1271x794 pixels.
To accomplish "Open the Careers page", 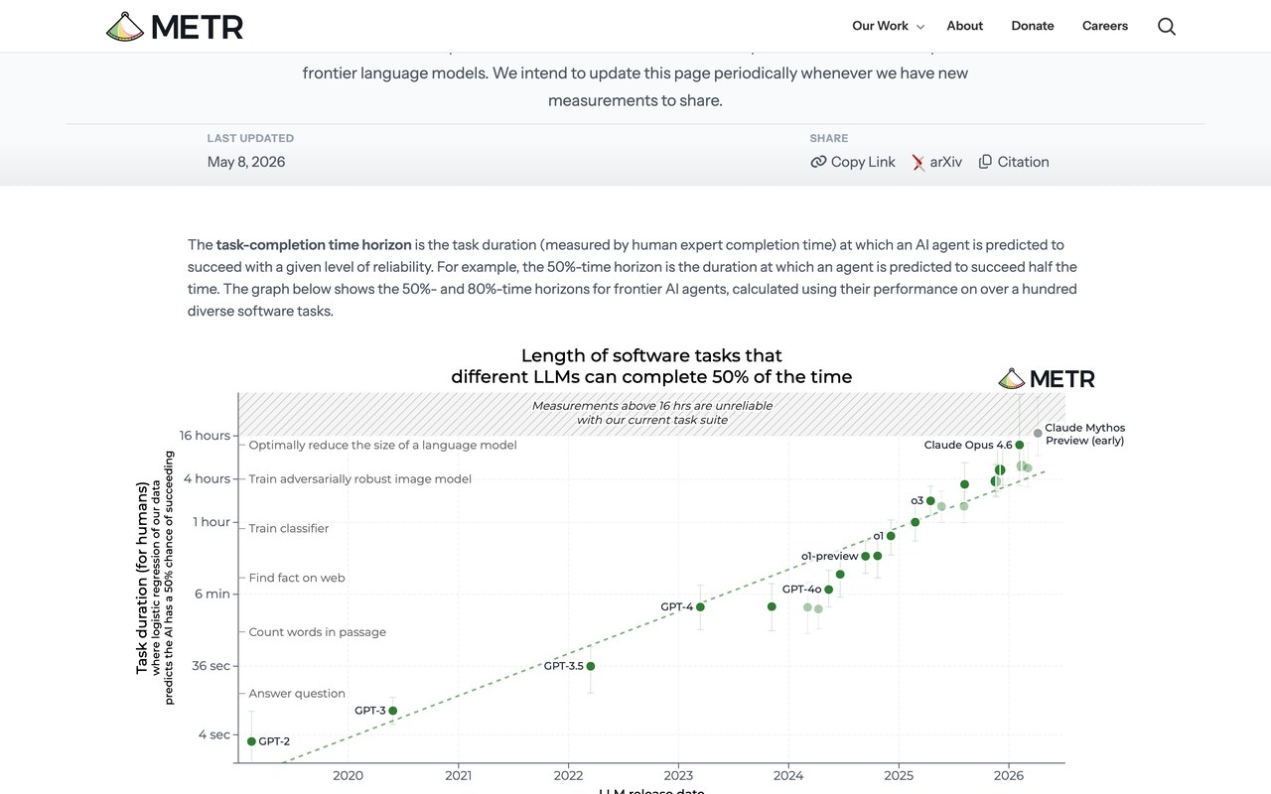I will pos(1105,26).
